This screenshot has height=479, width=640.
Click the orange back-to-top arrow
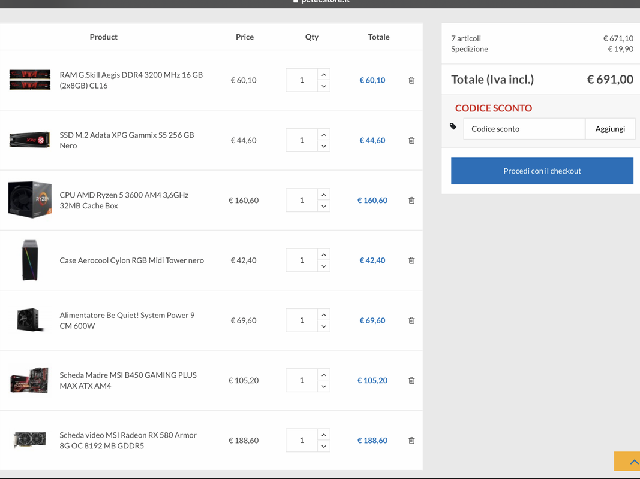point(627,462)
